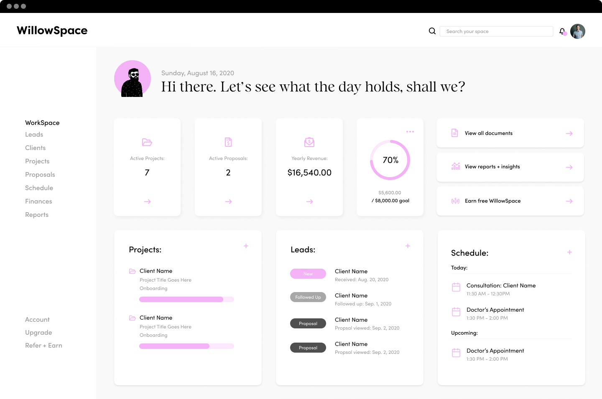
Task: Open the three-dot menu on revenue goal card
Action: coord(410,131)
